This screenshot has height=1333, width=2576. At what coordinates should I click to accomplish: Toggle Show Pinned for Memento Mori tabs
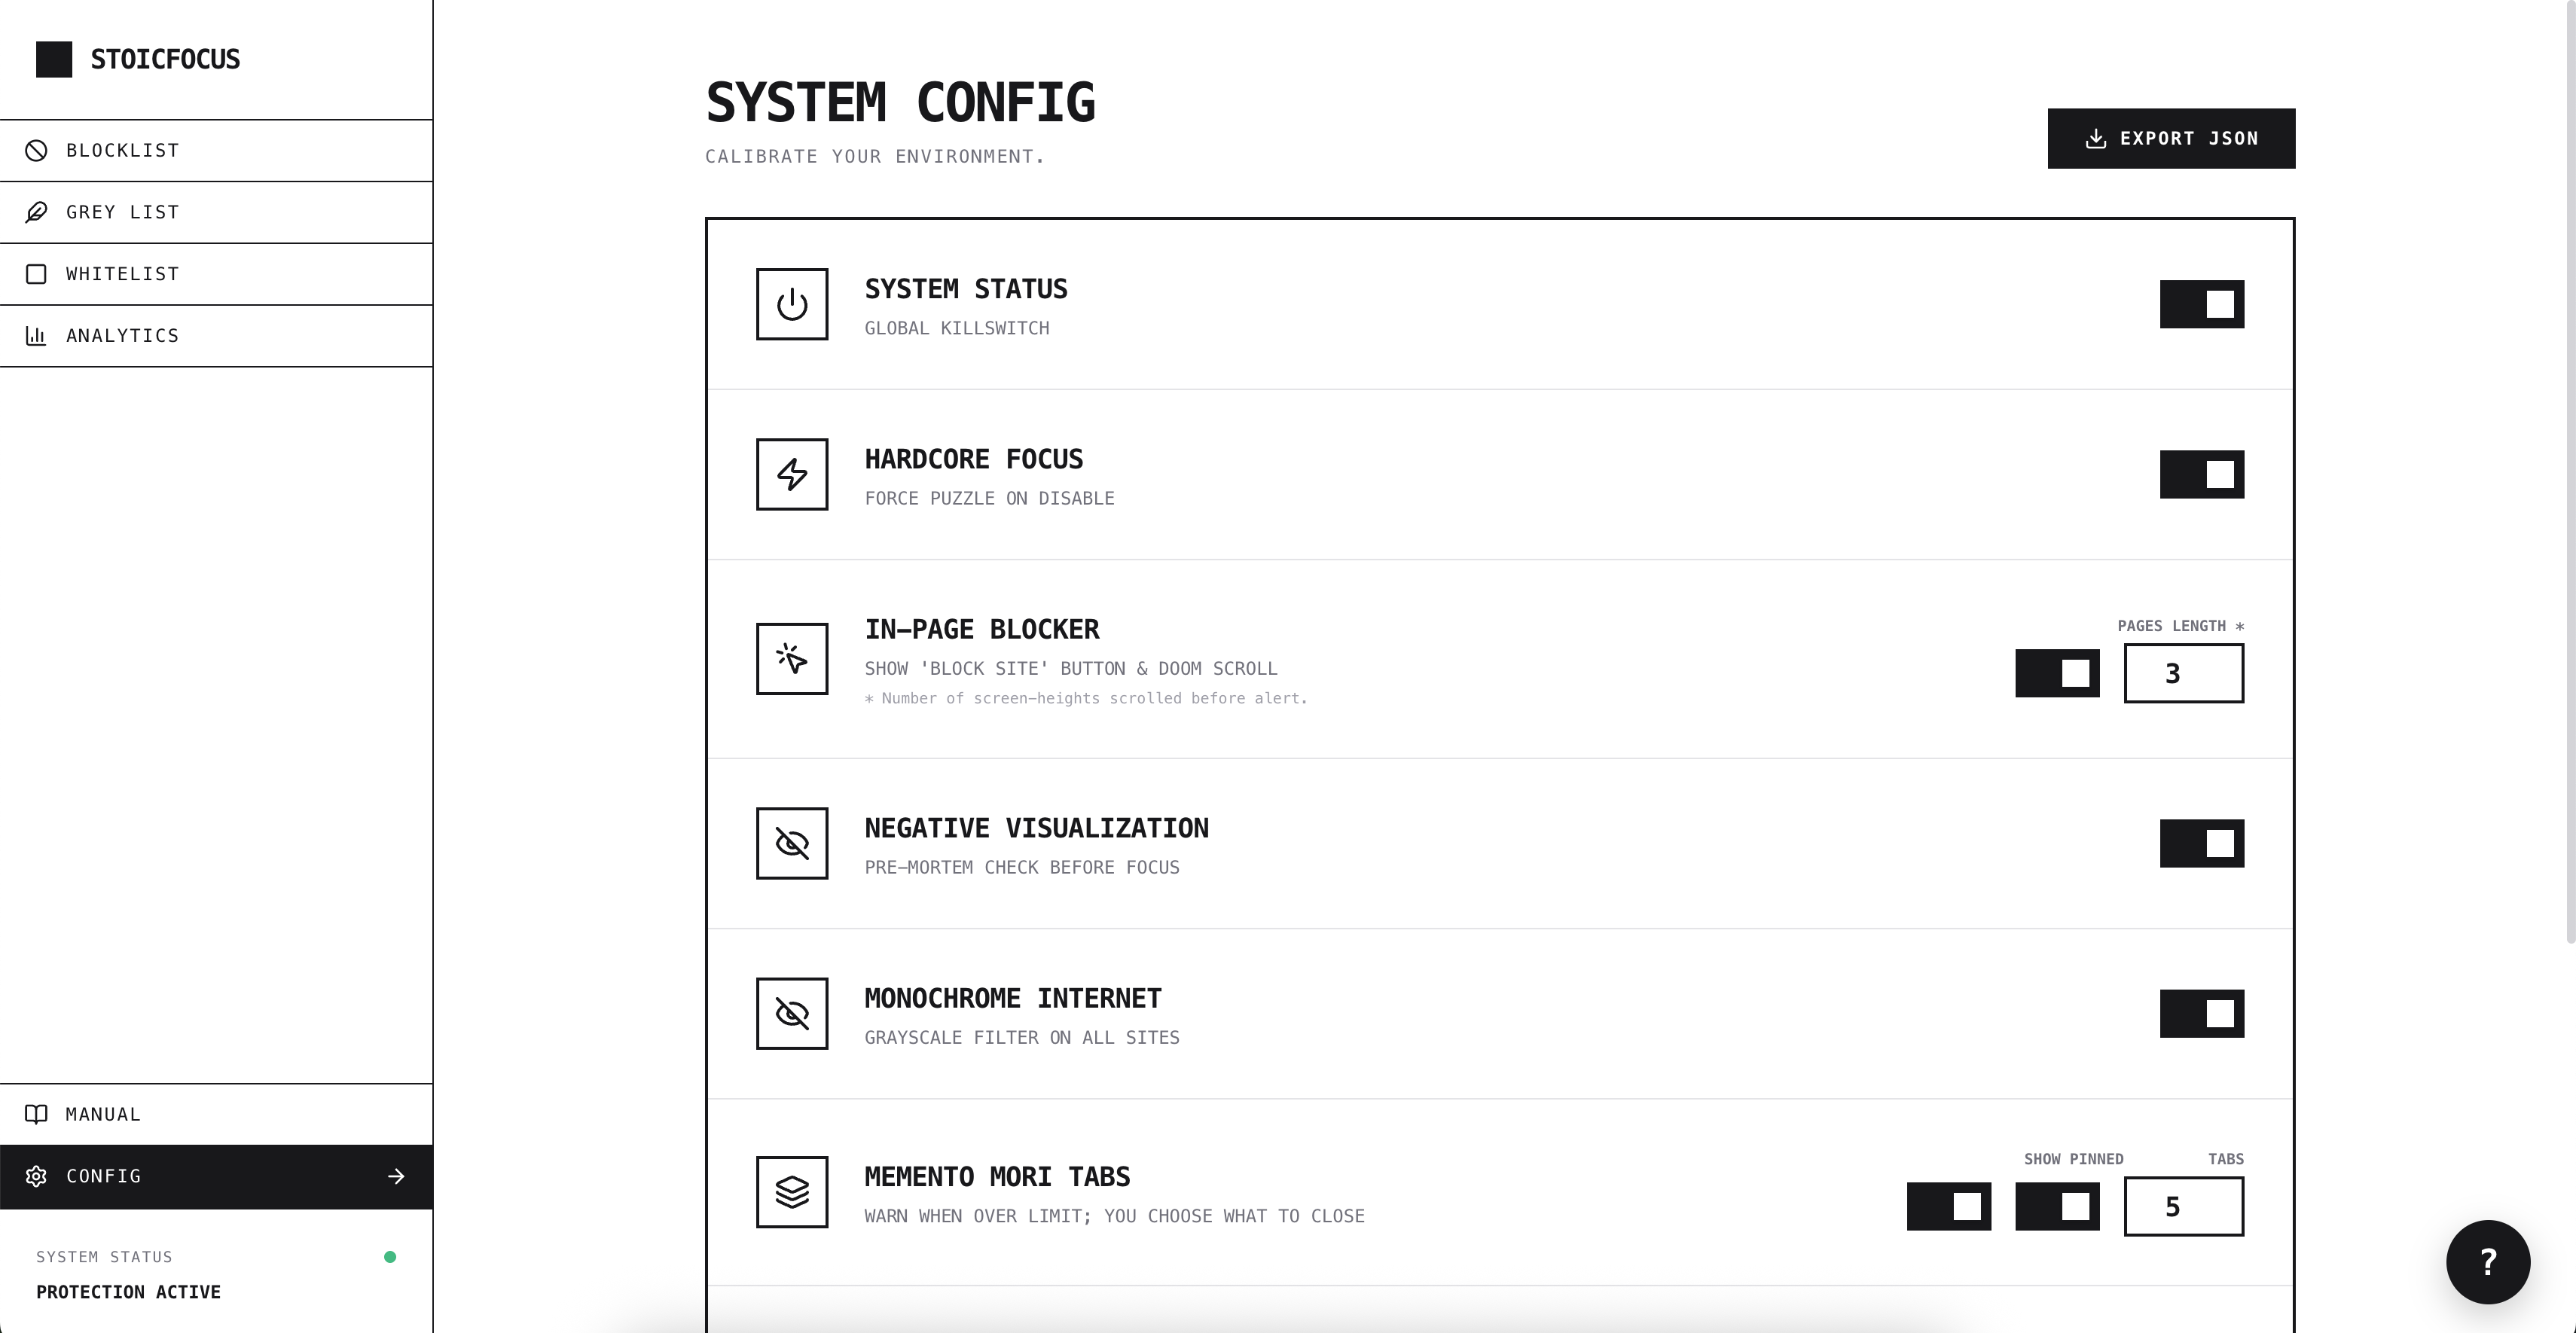coord(2057,1206)
